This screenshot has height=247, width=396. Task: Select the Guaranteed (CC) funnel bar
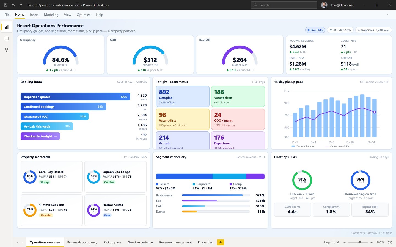point(54,116)
